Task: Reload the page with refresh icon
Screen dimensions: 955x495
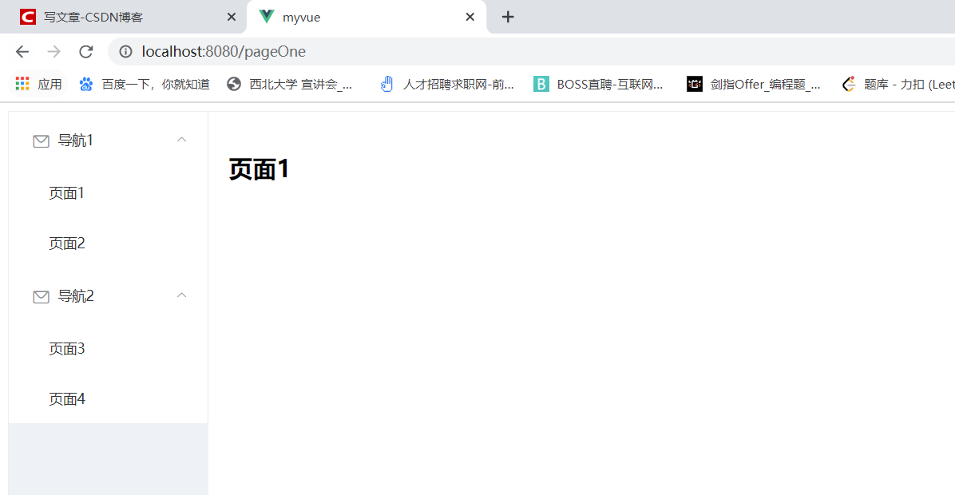Action: coord(86,52)
